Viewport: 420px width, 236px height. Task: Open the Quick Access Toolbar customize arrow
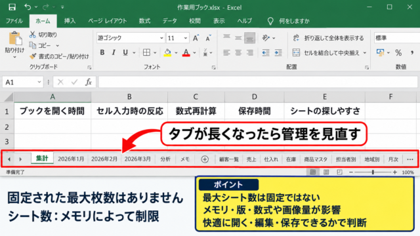[x=62, y=7]
